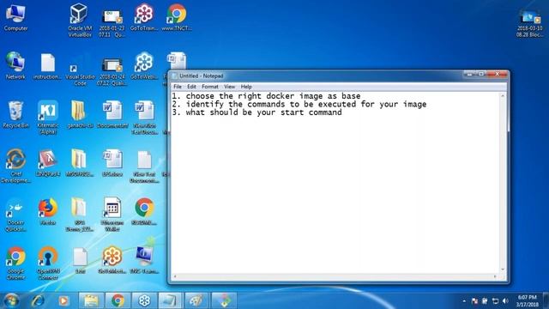This screenshot has height=309, width=549.
Task: Select the Network desktop icon
Action: coord(15,66)
